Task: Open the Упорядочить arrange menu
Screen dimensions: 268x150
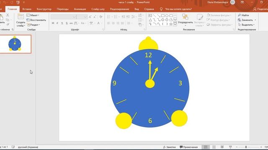Action: tap(185, 20)
